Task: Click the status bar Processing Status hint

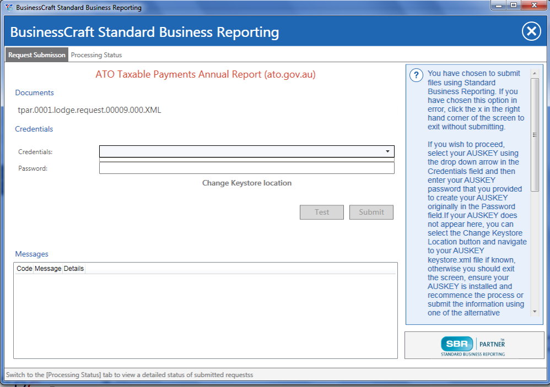Action: click(130, 375)
